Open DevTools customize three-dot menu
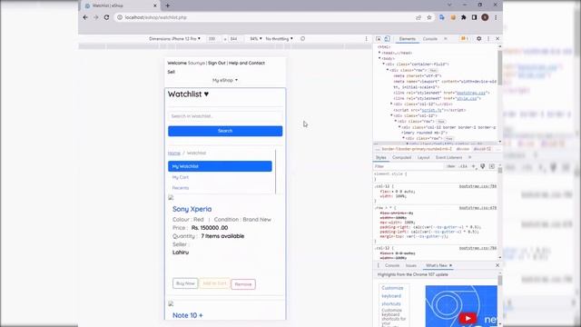 pyautogui.click(x=488, y=38)
